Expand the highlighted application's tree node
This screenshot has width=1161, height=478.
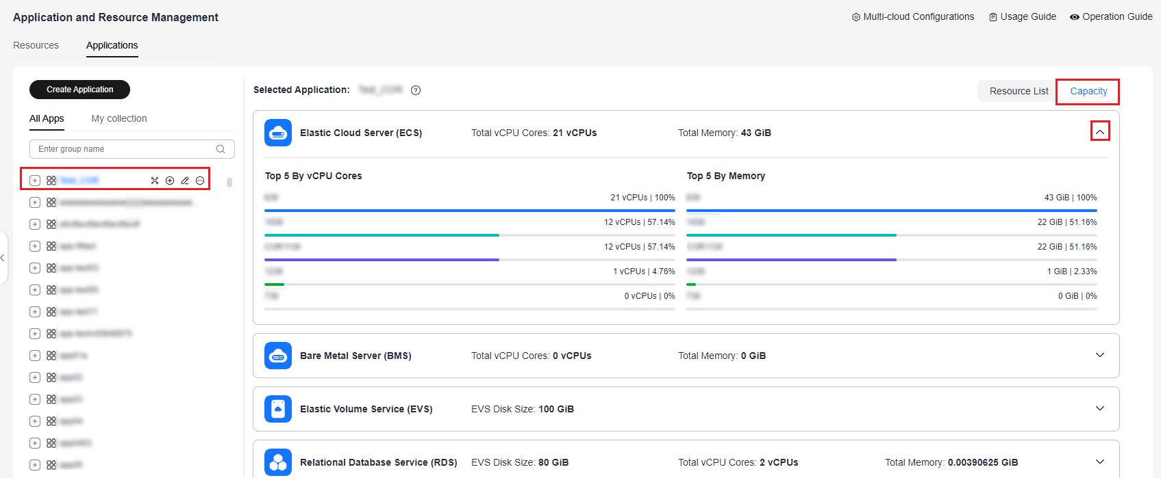pos(35,181)
